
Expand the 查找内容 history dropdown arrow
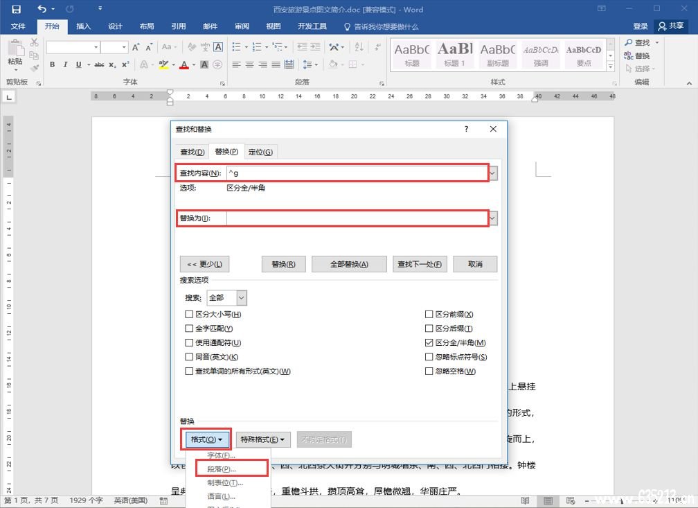click(493, 173)
